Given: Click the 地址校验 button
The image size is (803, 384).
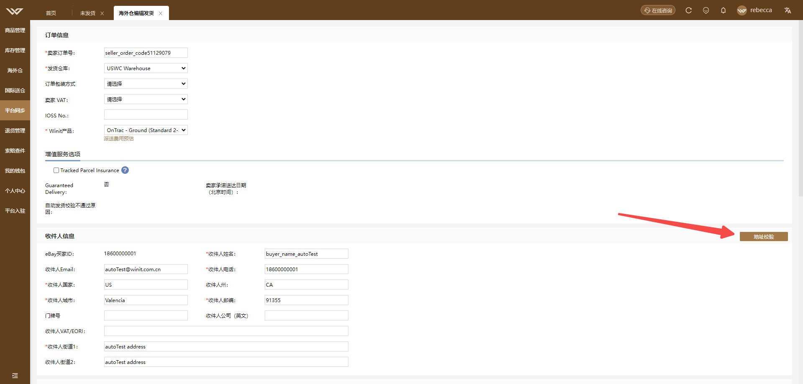Looking at the screenshot, I should (764, 237).
